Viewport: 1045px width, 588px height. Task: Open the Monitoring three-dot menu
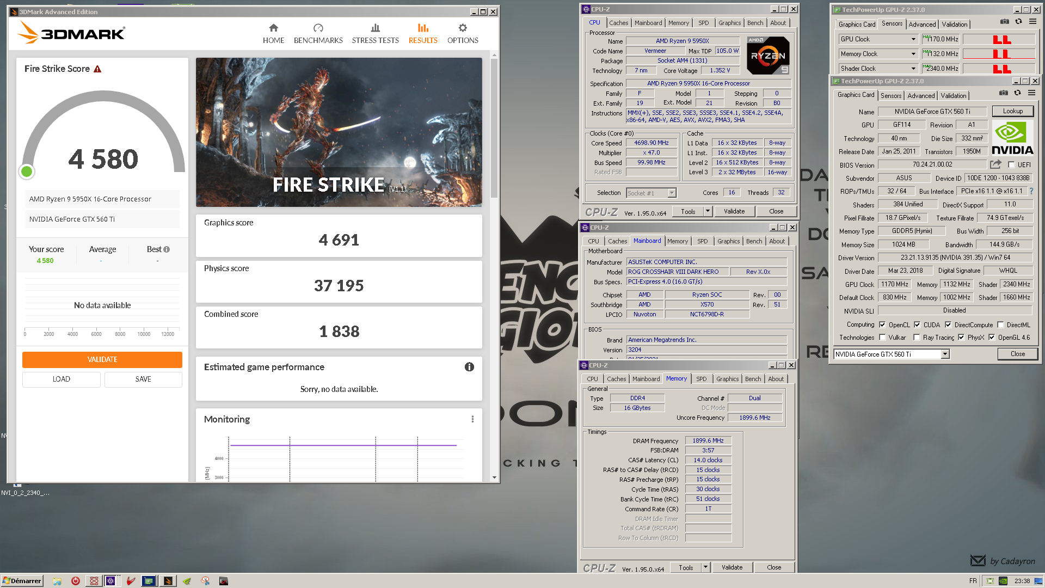(472, 419)
